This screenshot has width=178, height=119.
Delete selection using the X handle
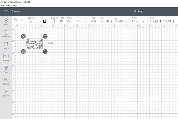point(23,36)
